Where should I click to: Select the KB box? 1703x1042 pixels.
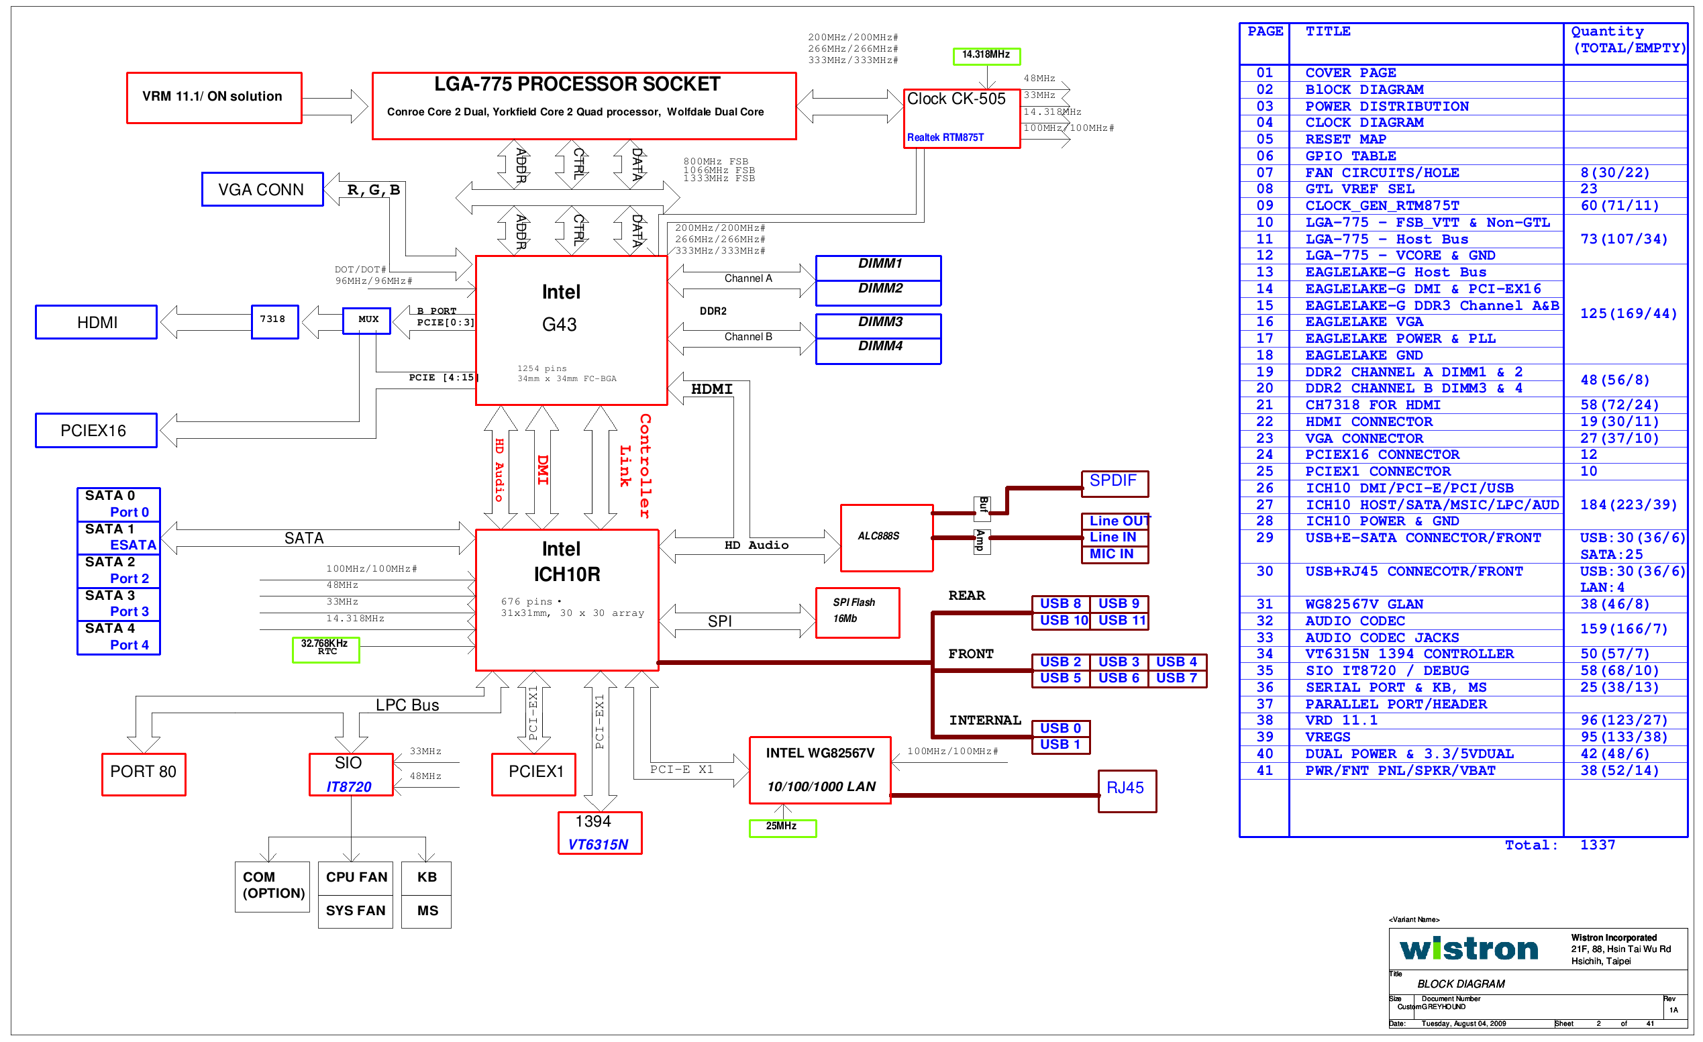(427, 878)
